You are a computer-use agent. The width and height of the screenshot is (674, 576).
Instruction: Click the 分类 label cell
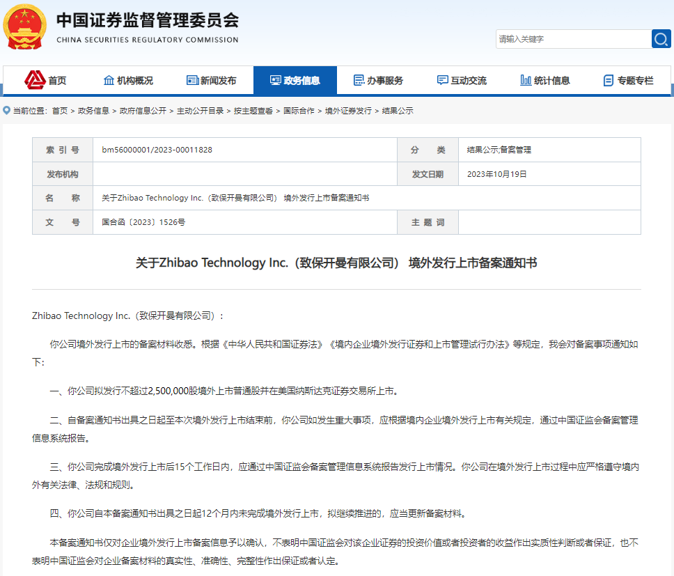pyautogui.click(x=428, y=150)
